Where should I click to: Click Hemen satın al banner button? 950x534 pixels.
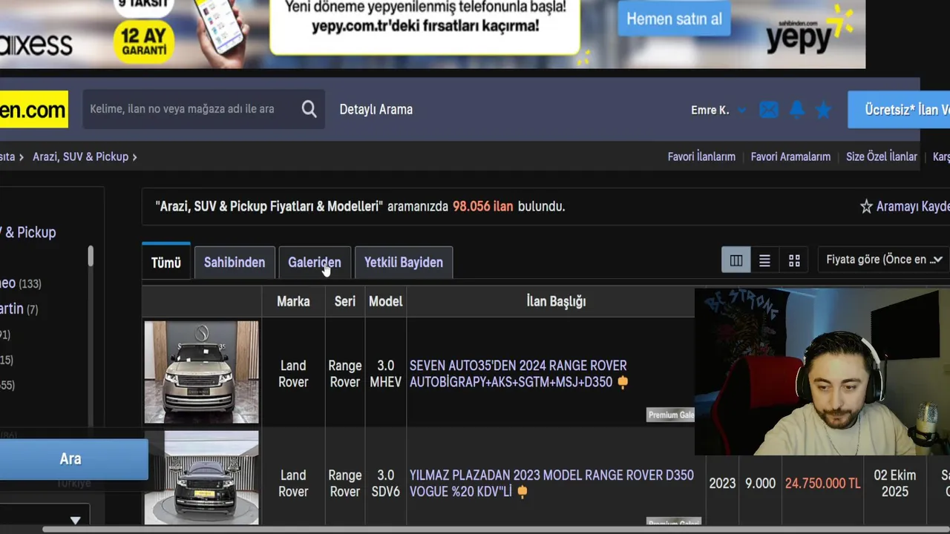tap(674, 19)
